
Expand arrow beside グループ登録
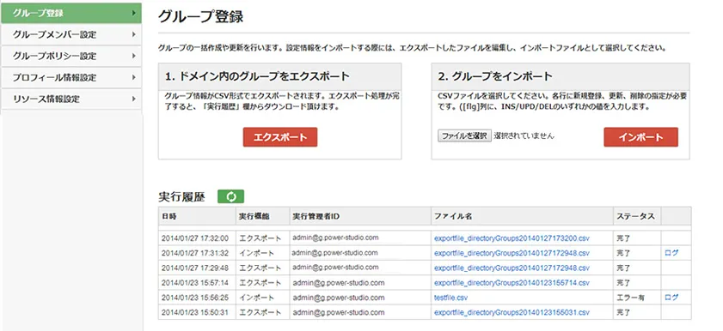(x=133, y=14)
